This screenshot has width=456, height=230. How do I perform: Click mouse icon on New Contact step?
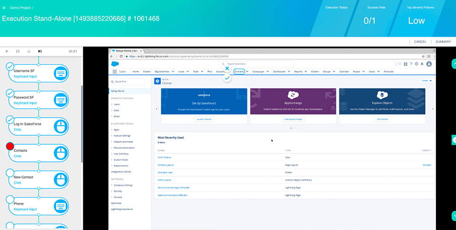[61, 180]
